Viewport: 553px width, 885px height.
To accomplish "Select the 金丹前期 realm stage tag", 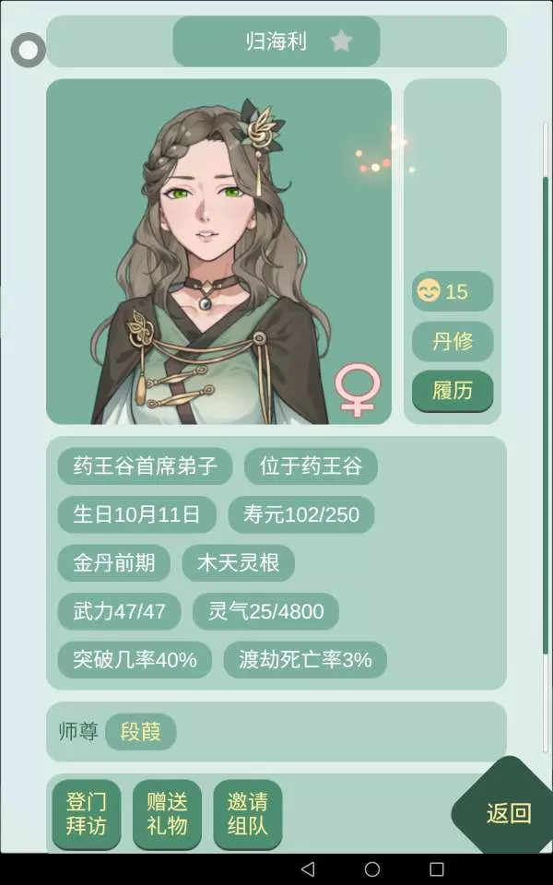I will [114, 562].
